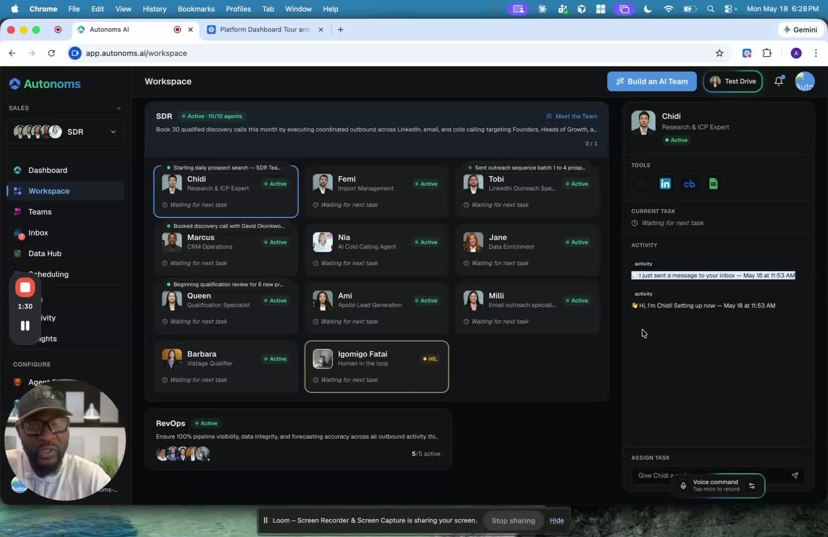Viewport: 828px width, 537px height.
Task: Click Stop sharing in Loom bar
Action: 513,521
